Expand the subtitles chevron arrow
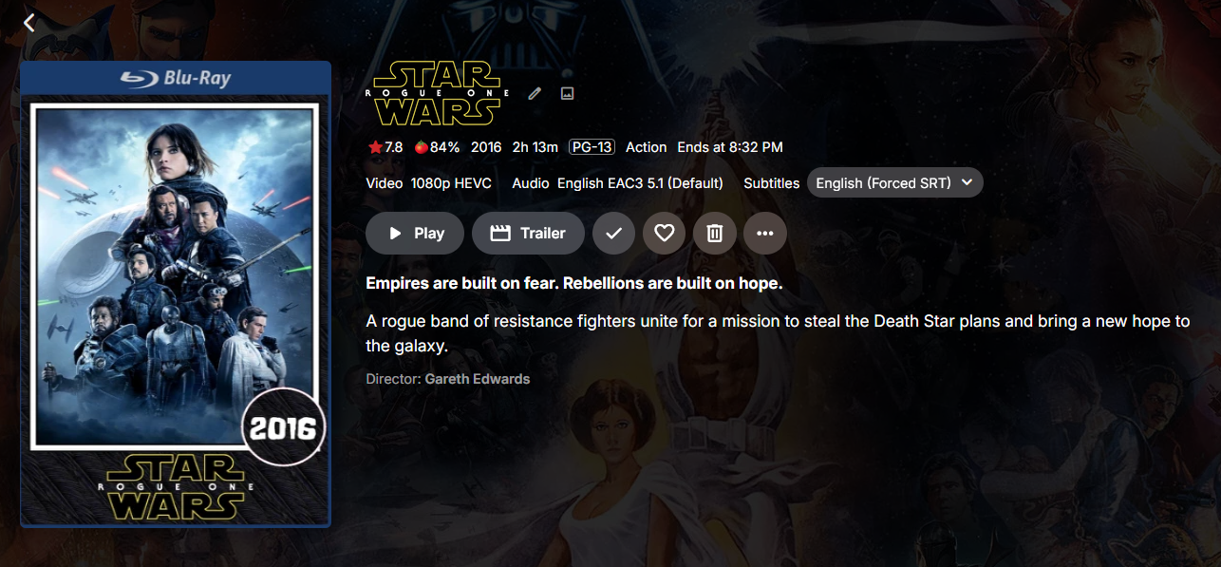Image resolution: width=1221 pixels, height=567 pixels. [967, 182]
